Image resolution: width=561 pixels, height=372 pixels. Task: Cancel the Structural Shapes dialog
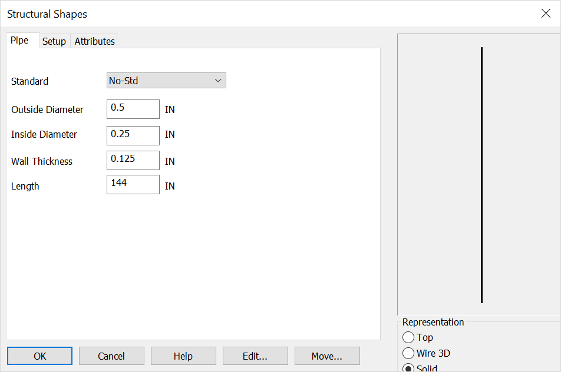point(111,356)
